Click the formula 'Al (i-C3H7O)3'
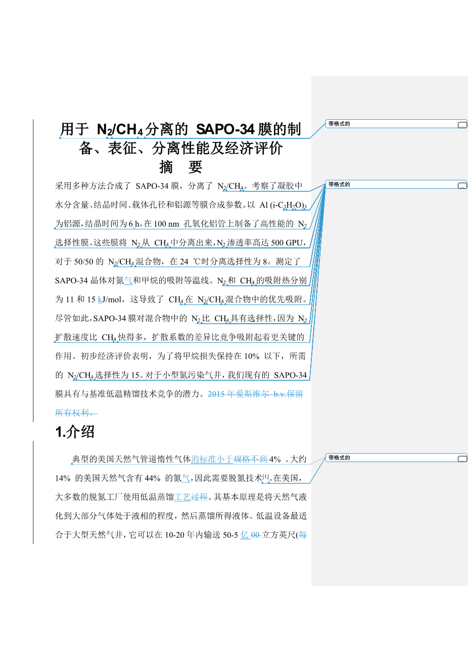This screenshot has height=661, width=468. point(283,205)
